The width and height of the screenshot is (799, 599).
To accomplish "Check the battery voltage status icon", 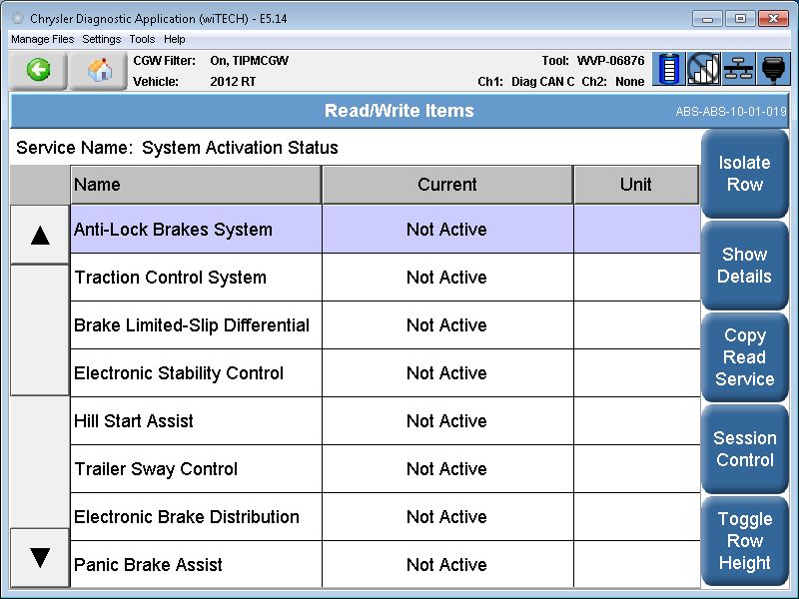I will tap(669, 70).
